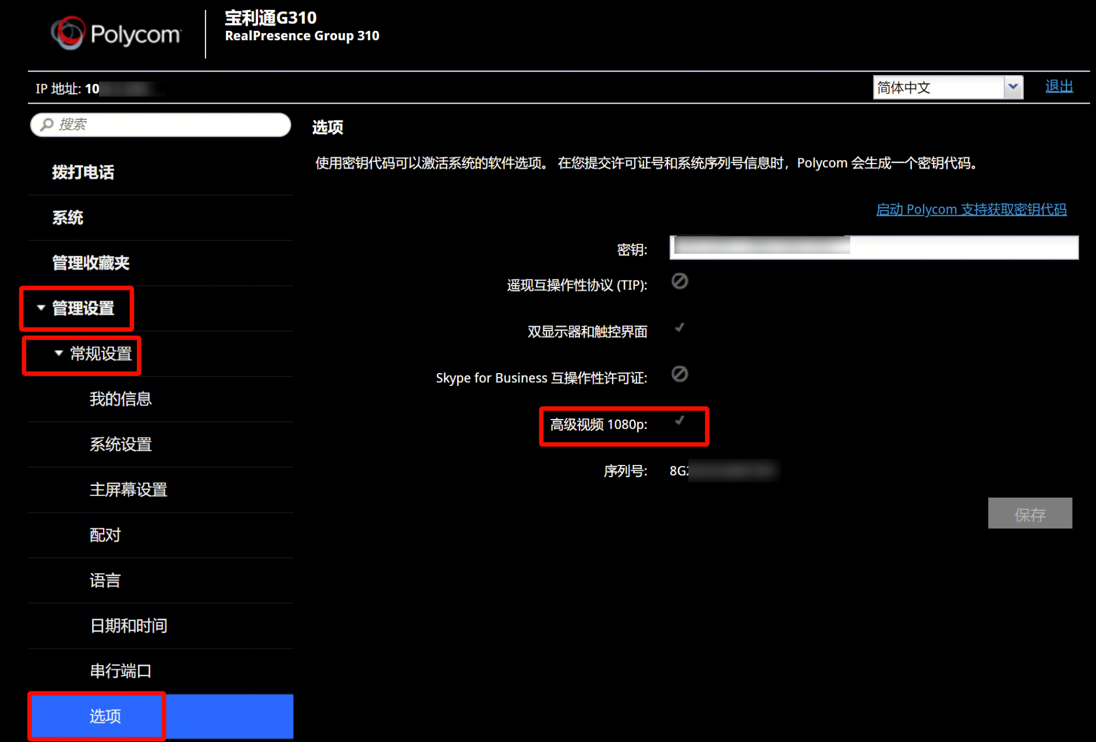The width and height of the screenshot is (1096, 742).
Task: Click the 高级视频 1080p label
Action: pyautogui.click(x=599, y=425)
